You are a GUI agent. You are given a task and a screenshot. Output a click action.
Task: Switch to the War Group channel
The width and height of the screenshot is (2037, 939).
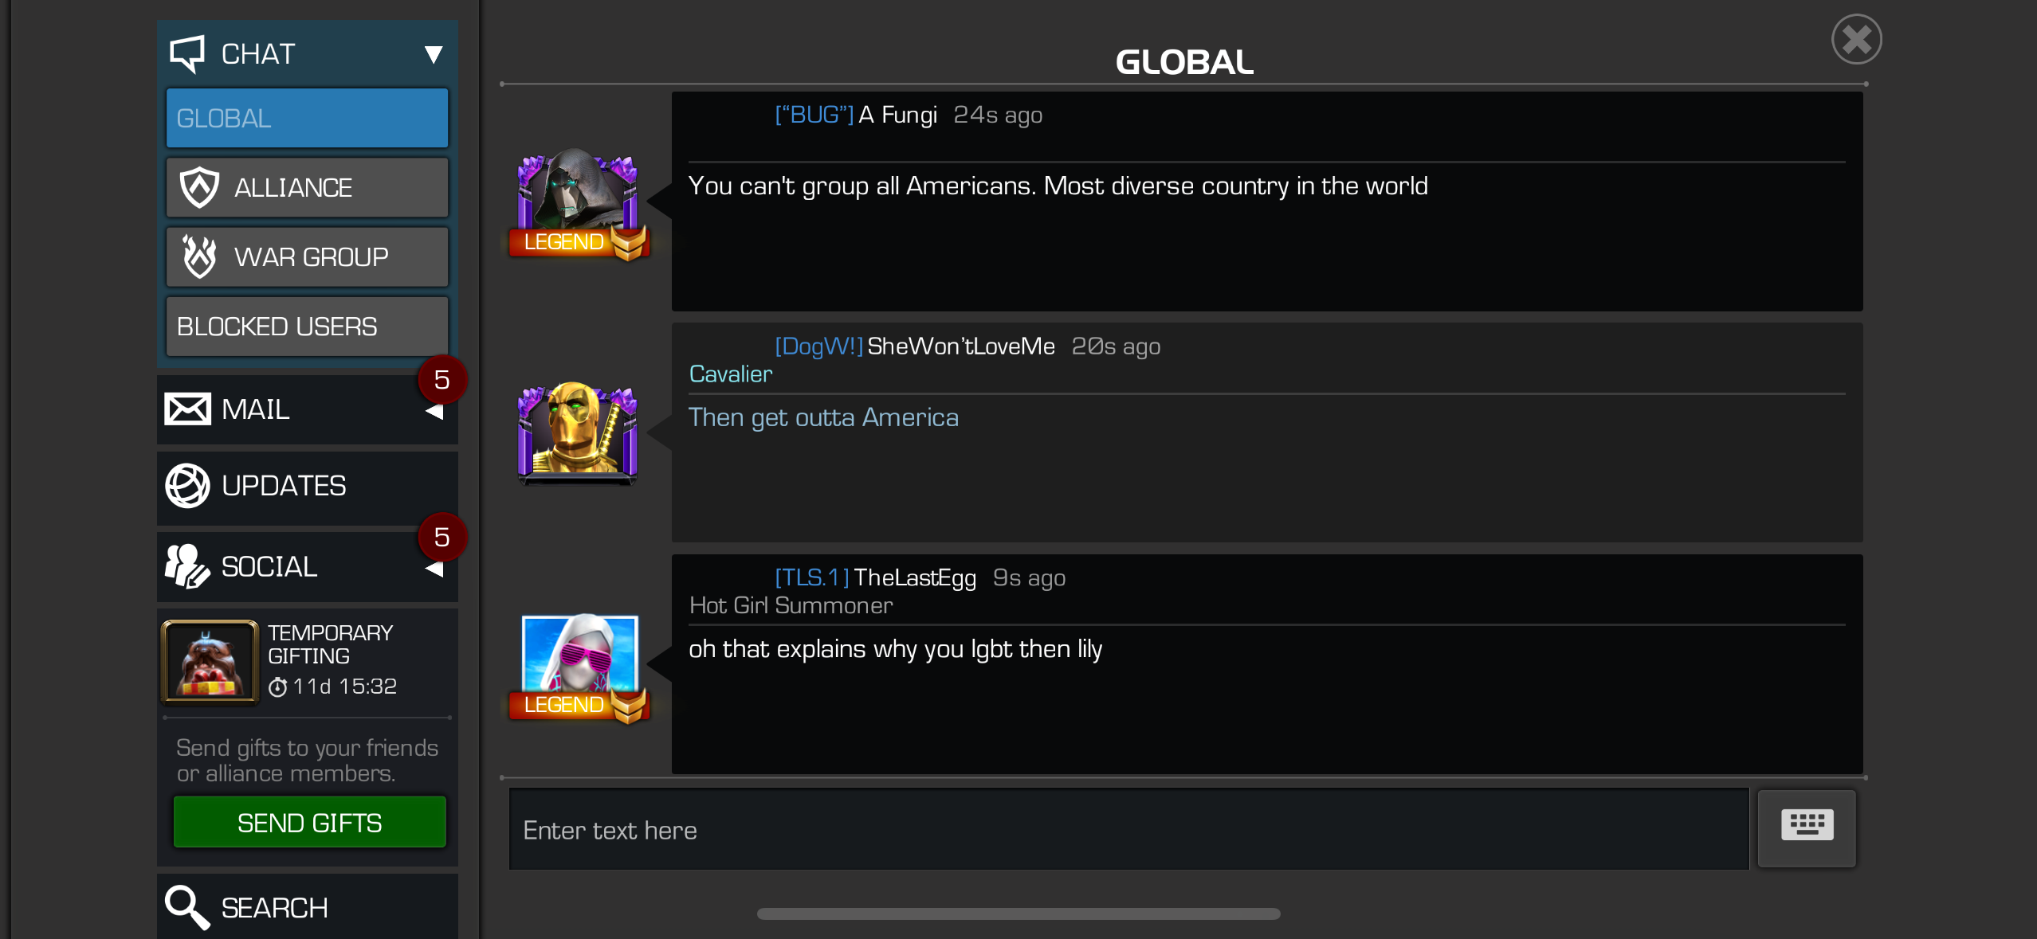(x=307, y=256)
